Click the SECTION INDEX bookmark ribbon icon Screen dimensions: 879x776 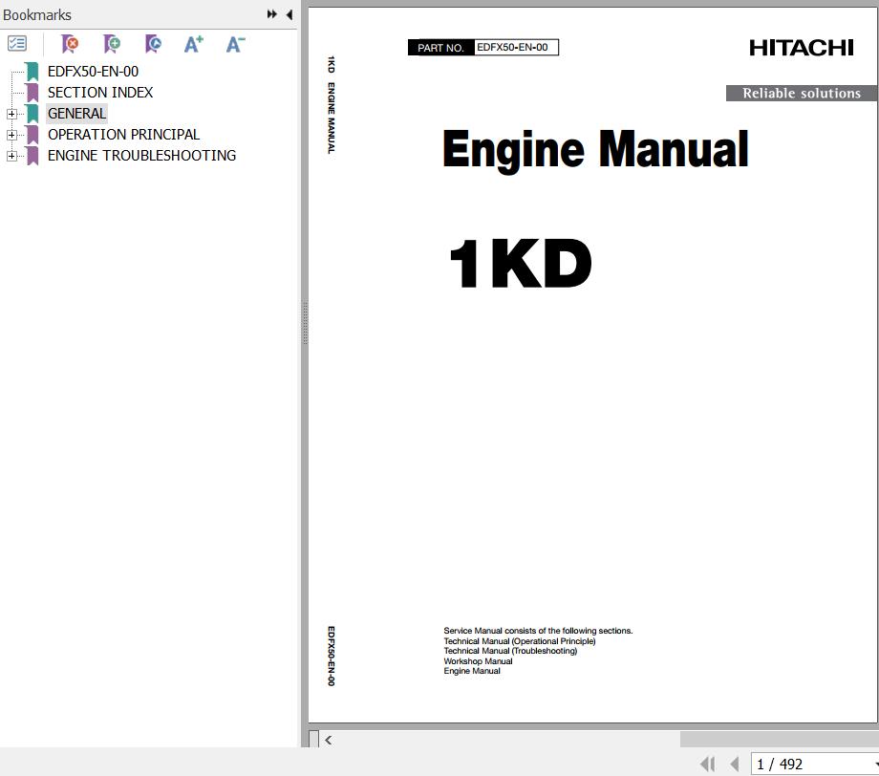[32, 93]
